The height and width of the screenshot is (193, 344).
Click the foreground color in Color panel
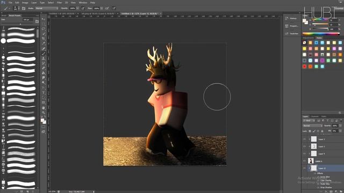coord(304,20)
